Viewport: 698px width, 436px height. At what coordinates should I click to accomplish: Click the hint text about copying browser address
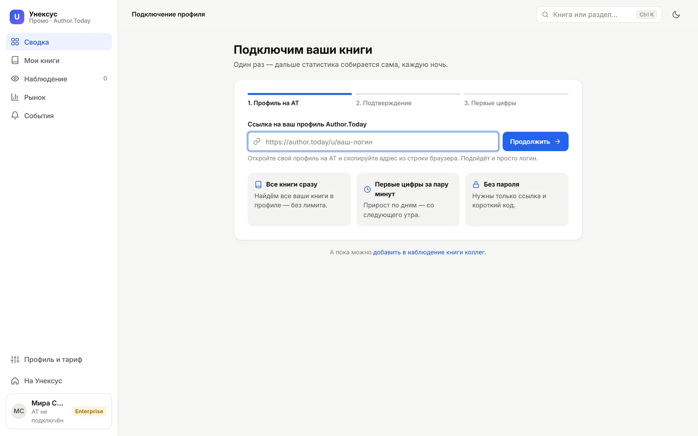[x=392, y=158]
